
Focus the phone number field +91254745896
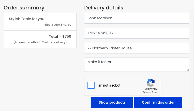point(137,33)
